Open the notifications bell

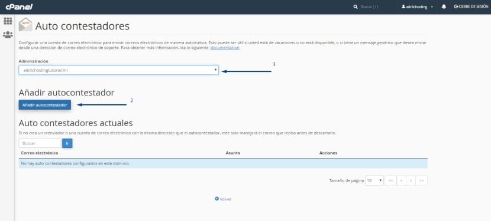click(444, 6)
